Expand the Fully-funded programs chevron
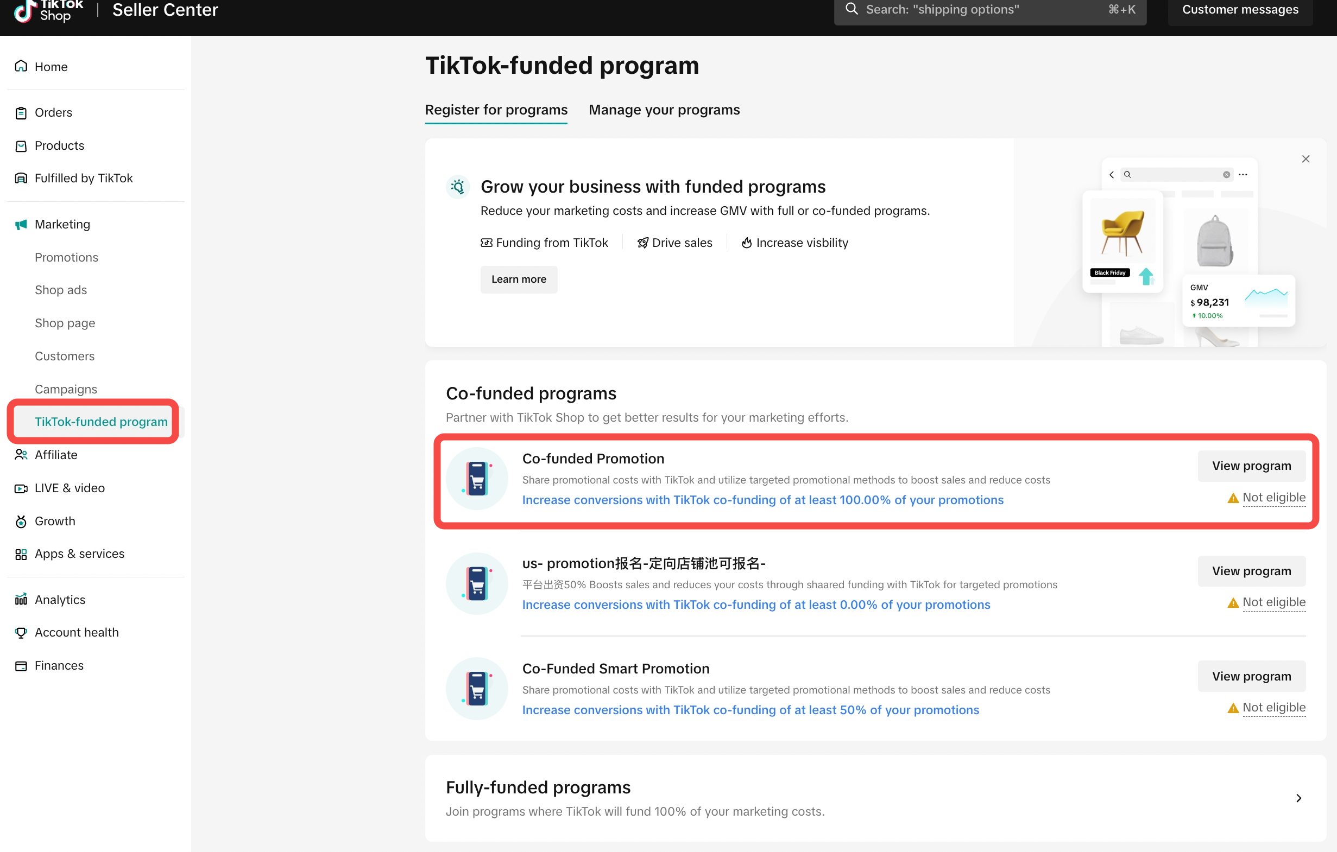Screen dimensions: 1337x852 [1298, 798]
